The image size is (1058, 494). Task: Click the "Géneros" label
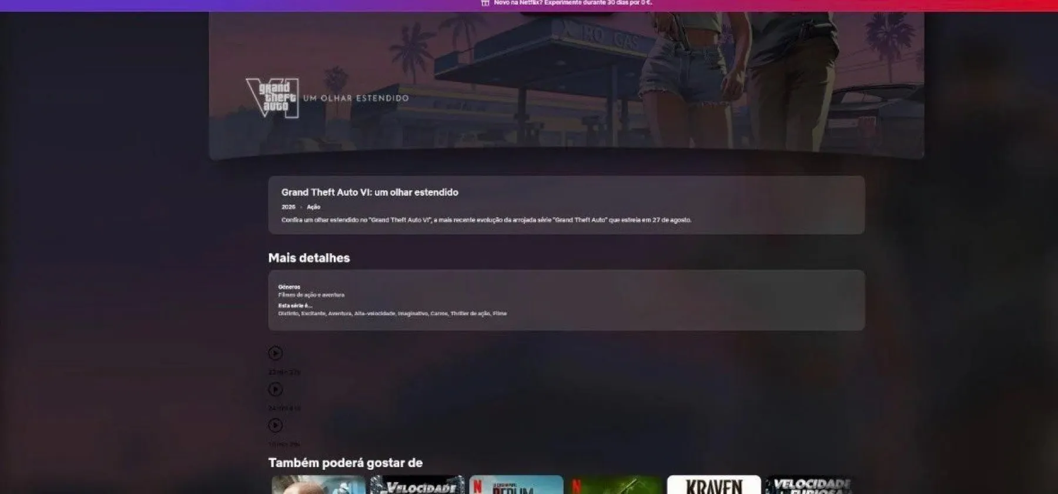(x=289, y=287)
